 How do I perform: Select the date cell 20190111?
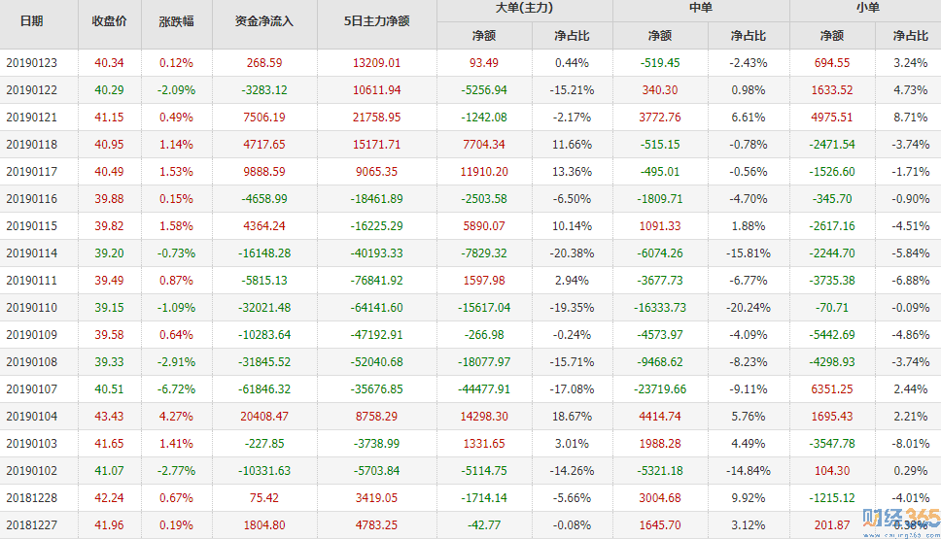(32, 281)
